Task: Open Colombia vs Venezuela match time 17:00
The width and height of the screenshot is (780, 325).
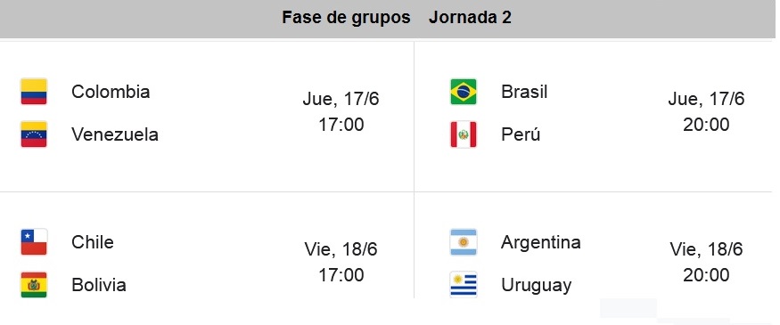Action: pyautogui.click(x=341, y=125)
